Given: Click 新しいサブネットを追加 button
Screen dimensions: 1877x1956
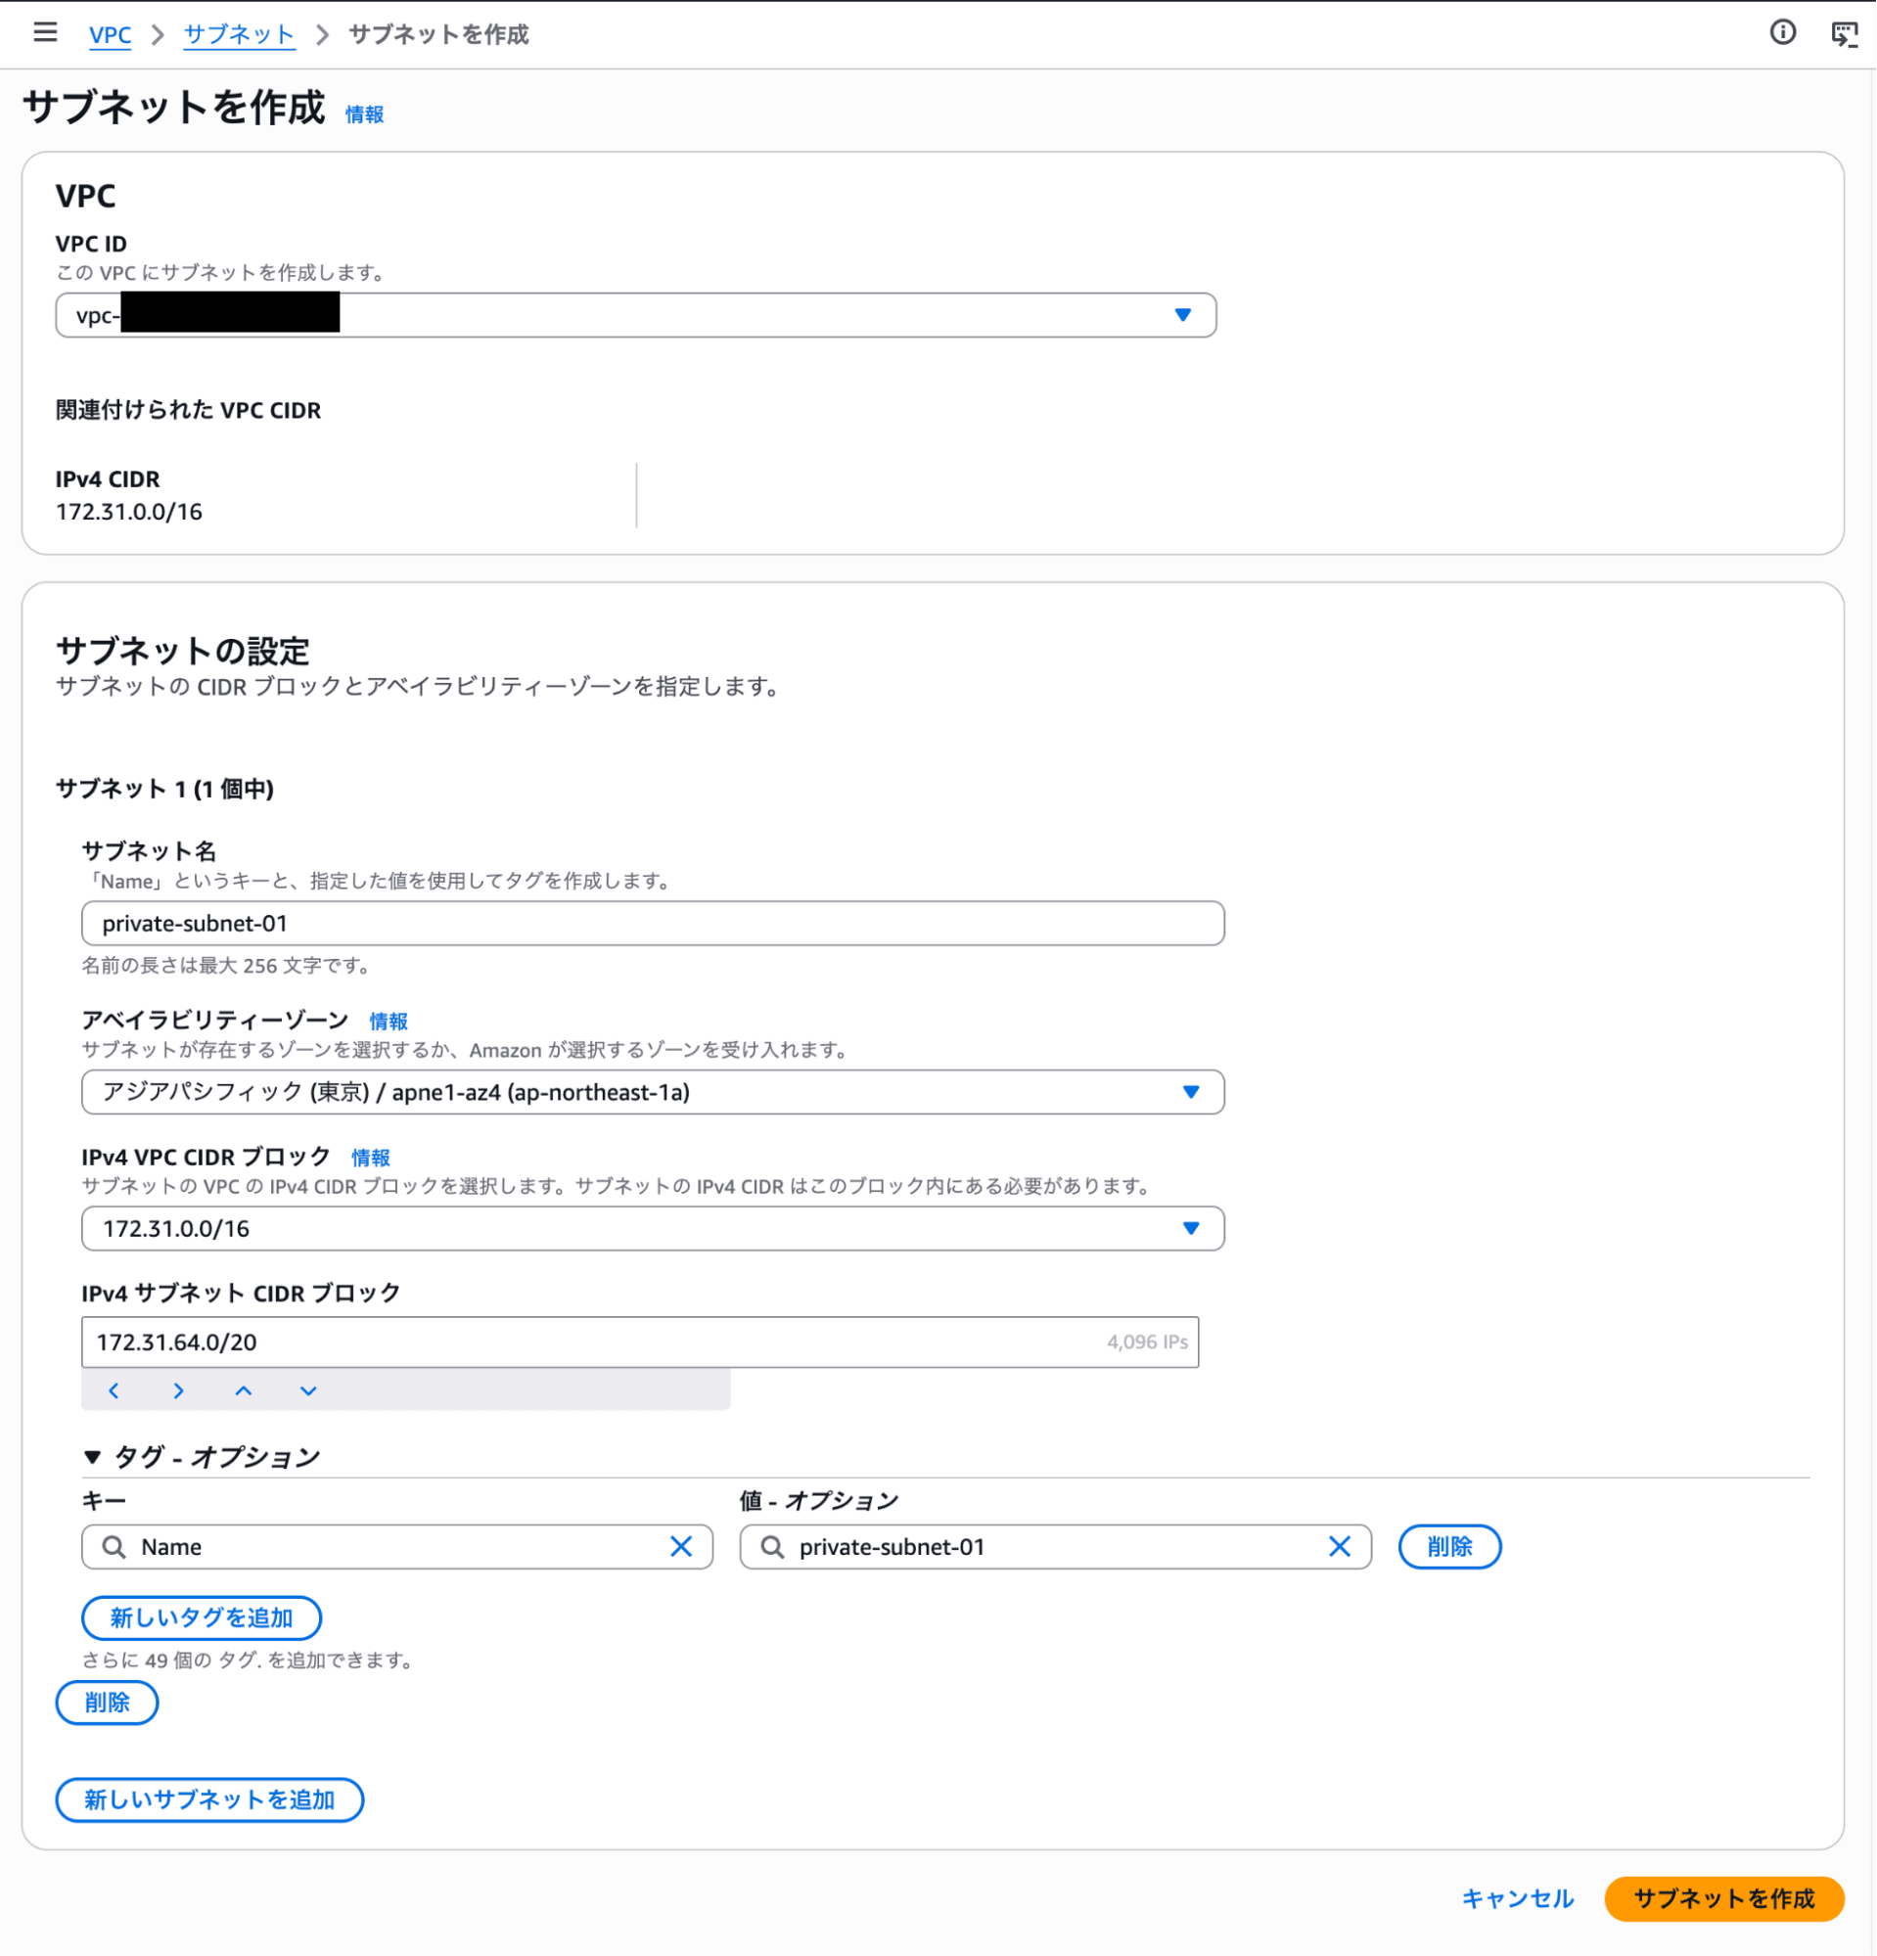Looking at the screenshot, I should 209,1799.
